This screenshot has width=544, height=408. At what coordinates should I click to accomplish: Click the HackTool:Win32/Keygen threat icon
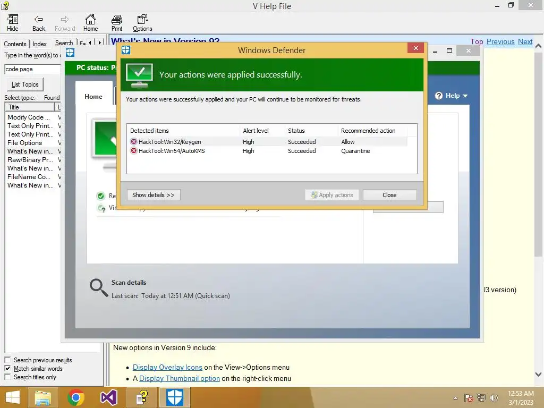click(x=133, y=141)
